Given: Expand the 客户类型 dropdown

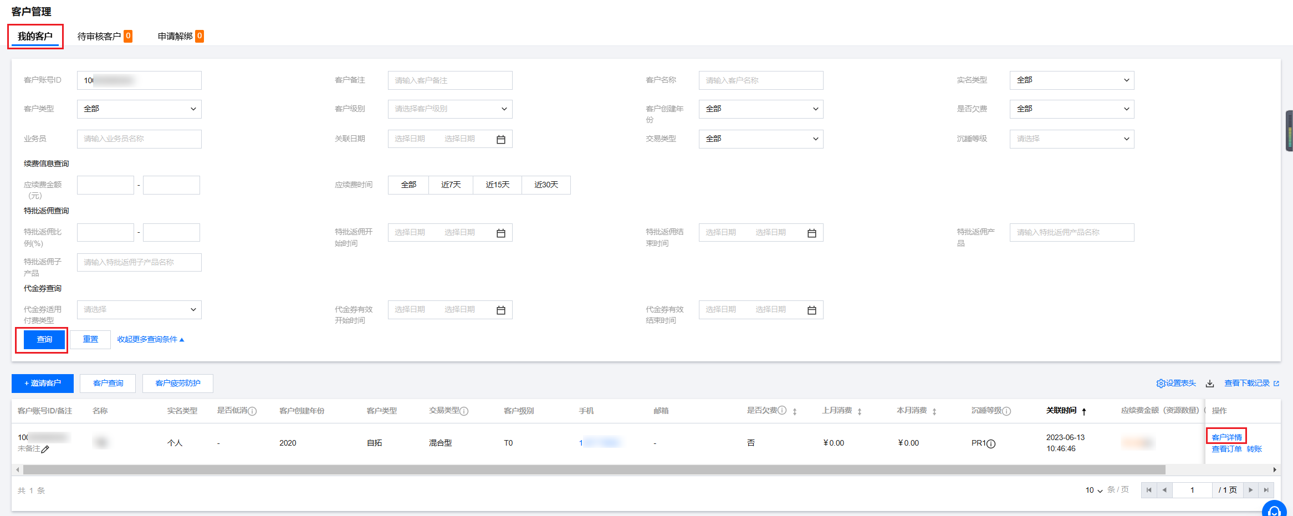Looking at the screenshot, I should pos(139,109).
